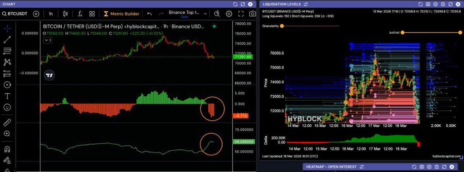
Task: Refresh the Liquidation Levels panel
Action: [421, 4]
